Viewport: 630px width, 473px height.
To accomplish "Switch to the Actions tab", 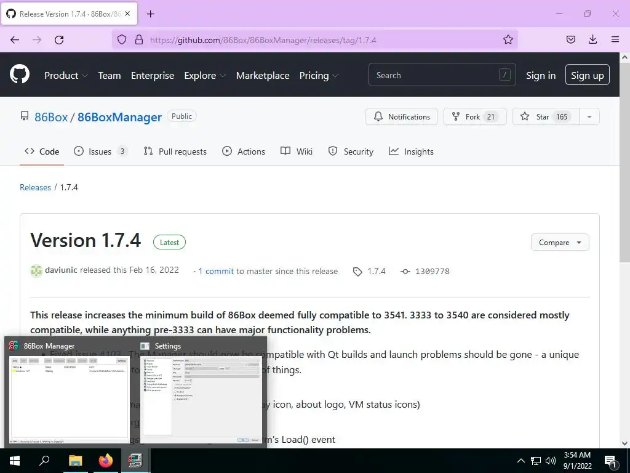I will pyautogui.click(x=244, y=152).
